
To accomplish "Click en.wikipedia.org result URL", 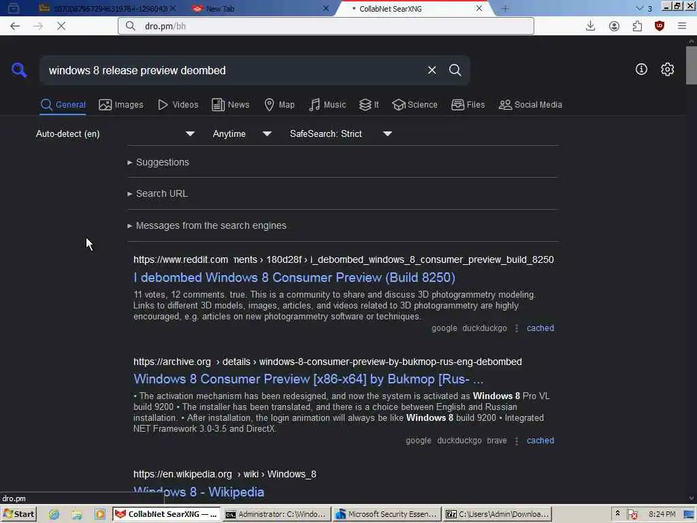I will [x=225, y=475].
